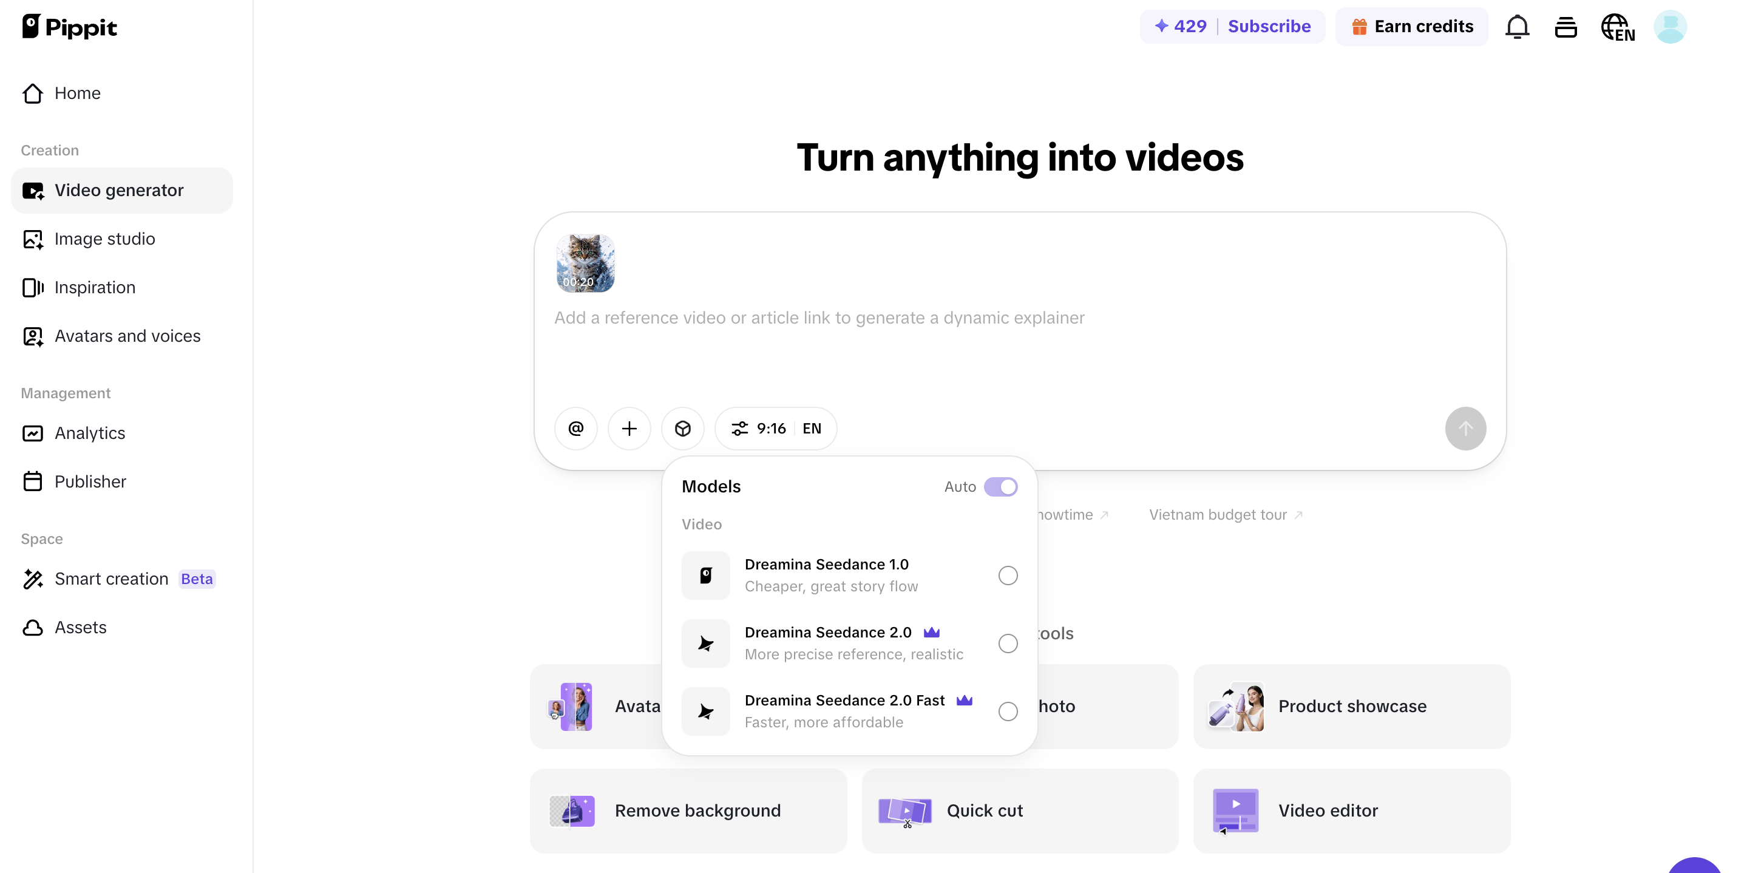Screen dimensions: 1747x873
Task: Click the Dreamina Seedance 1.0 model icon
Action: (706, 575)
